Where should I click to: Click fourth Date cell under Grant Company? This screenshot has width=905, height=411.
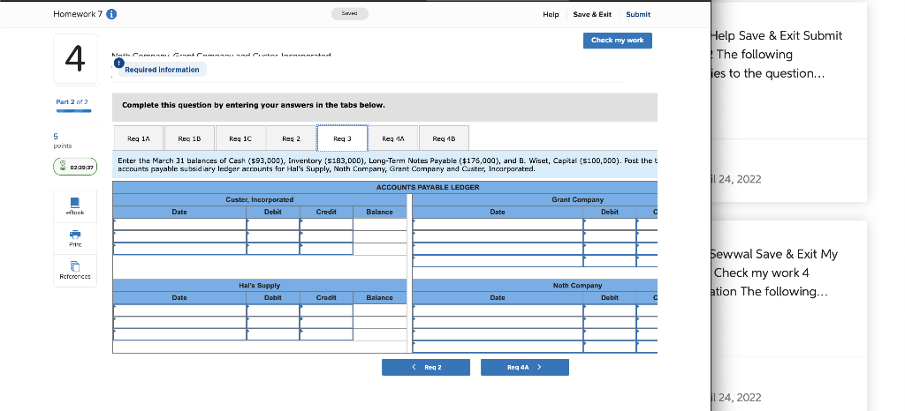(498, 261)
